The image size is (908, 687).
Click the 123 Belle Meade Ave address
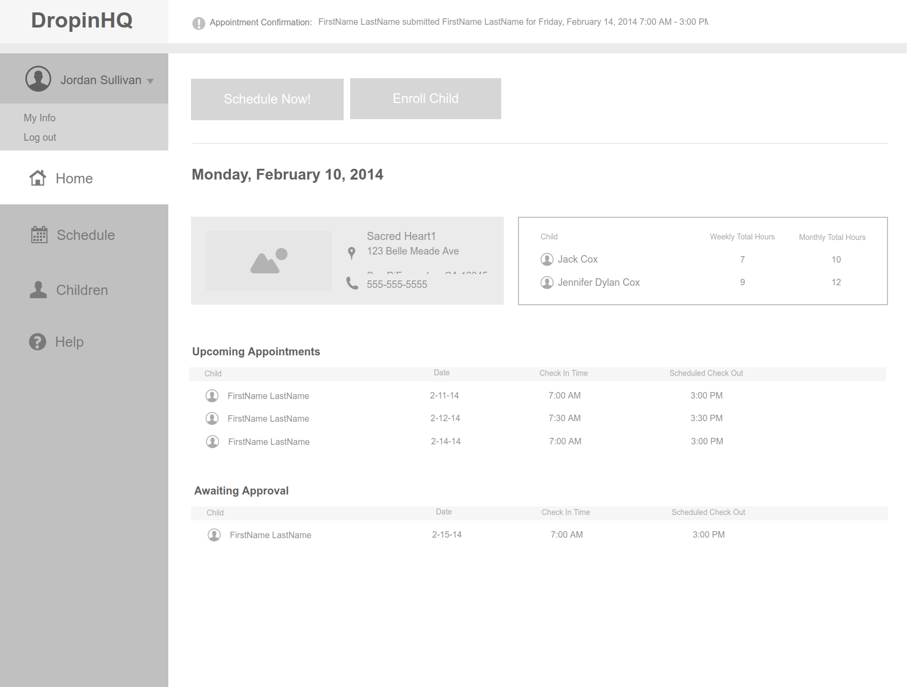point(413,251)
